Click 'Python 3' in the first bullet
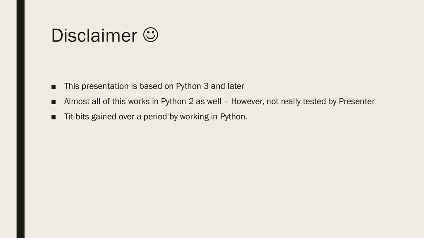 [192, 86]
